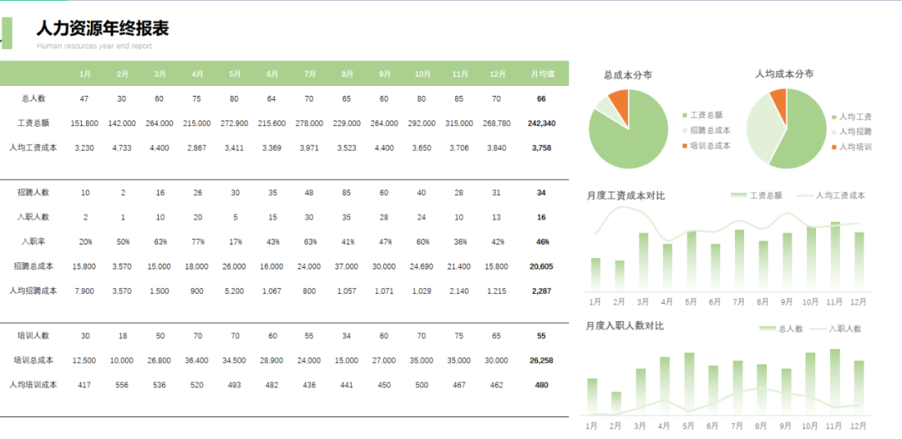Click the average cell 3,758
Viewport: 902px width, 439px height.
(x=541, y=149)
